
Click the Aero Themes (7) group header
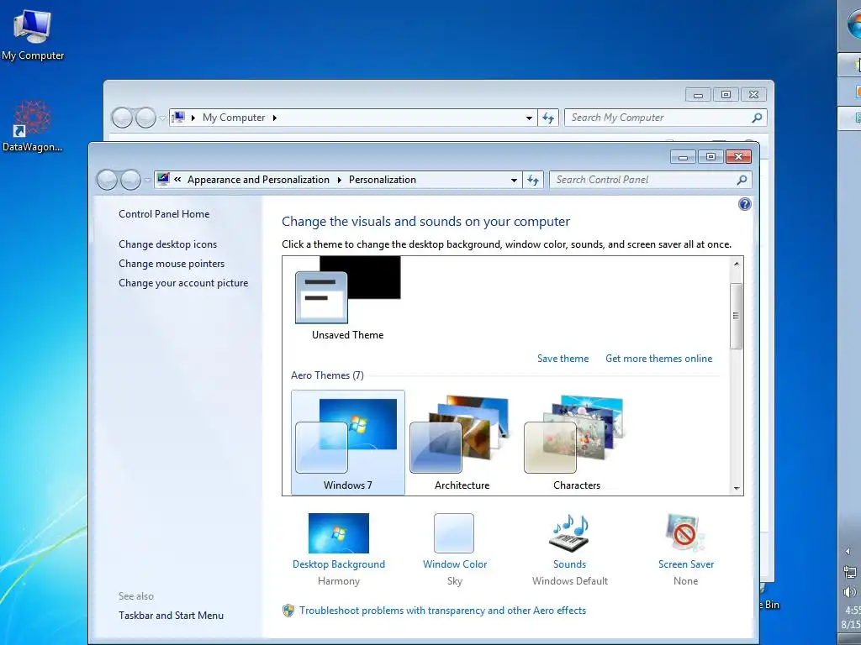[327, 375]
